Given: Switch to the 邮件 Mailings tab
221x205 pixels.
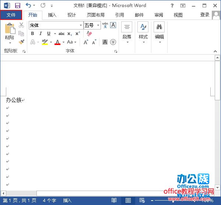Looking at the screenshot, I should pyautogui.click(x=139, y=15).
